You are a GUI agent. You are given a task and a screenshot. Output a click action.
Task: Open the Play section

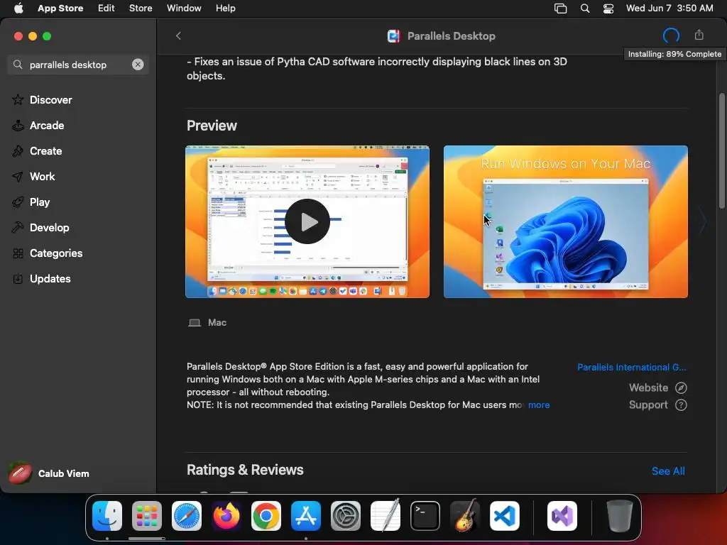point(40,202)
